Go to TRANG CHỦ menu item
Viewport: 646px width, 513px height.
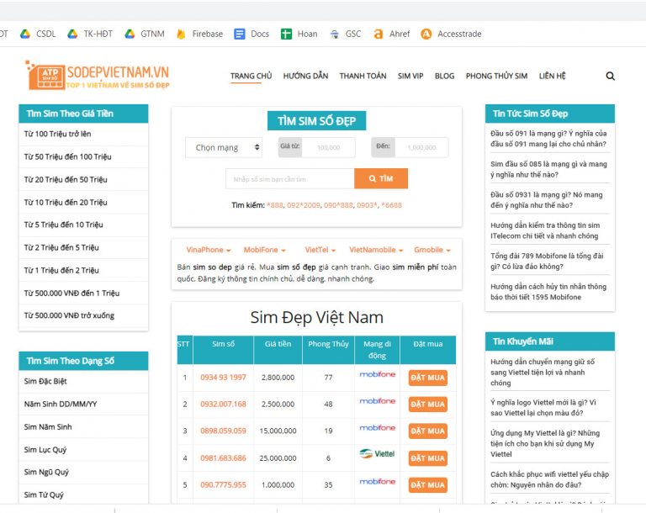tap(251, 76)
